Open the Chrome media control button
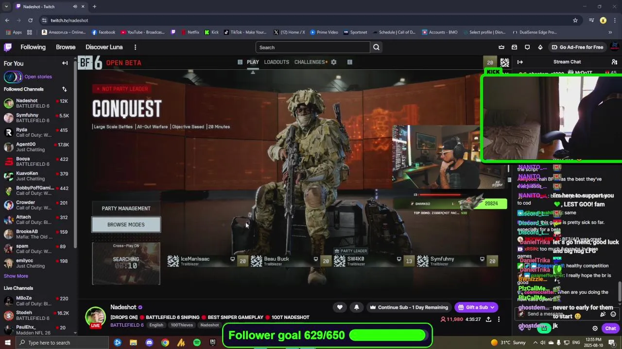The image size is (622, 349). pos(591,20)
